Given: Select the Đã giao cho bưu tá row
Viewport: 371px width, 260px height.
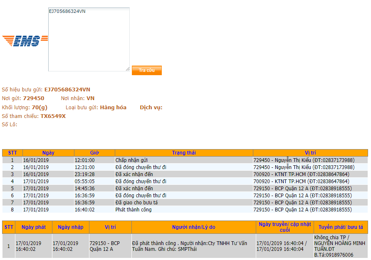Looking at the screenshot, I should (x=136, y=203).
